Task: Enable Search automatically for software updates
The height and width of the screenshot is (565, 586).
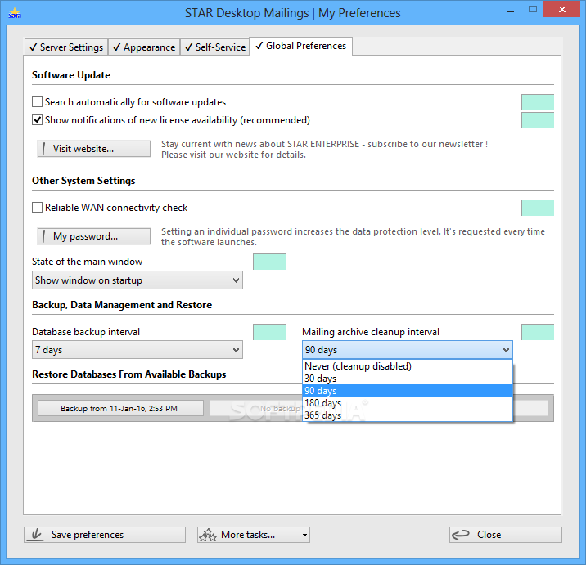Action: click(x=37, y=102)
